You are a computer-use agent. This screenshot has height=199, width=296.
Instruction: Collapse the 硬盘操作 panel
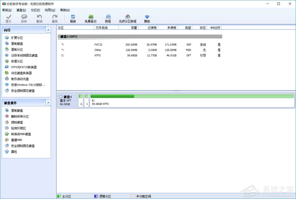tap(48, 103)
